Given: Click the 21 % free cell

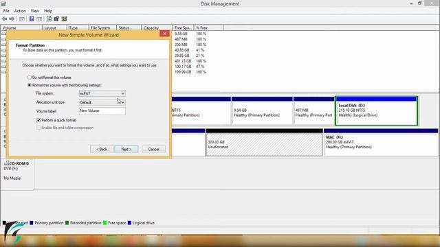Looking at the screenshot, I should [x=200, y=56].
